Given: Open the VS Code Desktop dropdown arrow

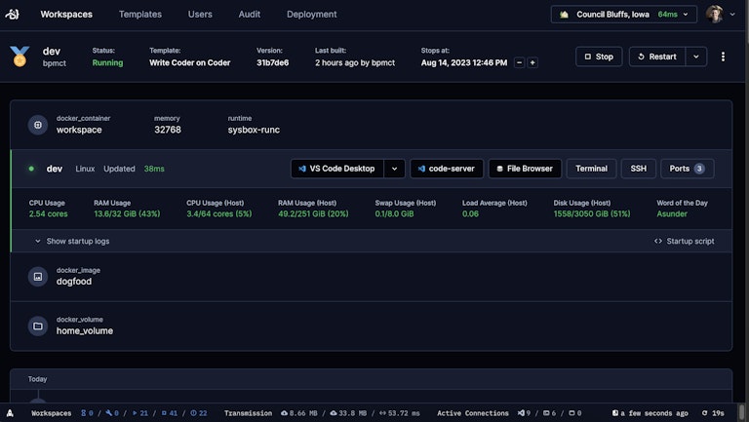Looking at the screenshot, I should 394,169.
